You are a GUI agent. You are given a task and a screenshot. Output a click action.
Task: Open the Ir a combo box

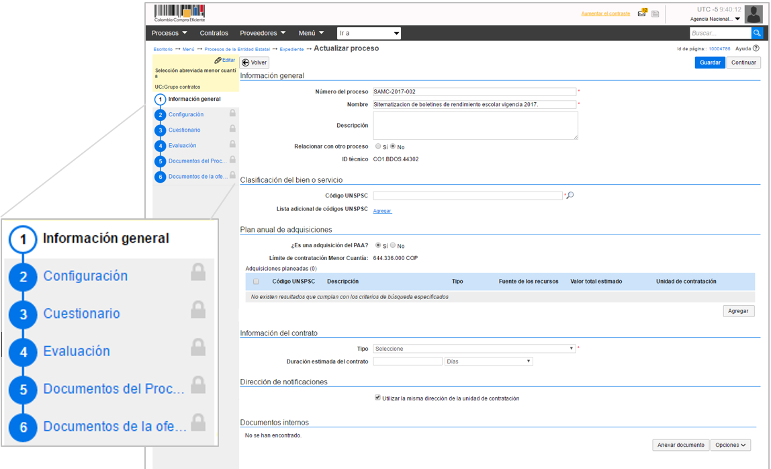369,33
